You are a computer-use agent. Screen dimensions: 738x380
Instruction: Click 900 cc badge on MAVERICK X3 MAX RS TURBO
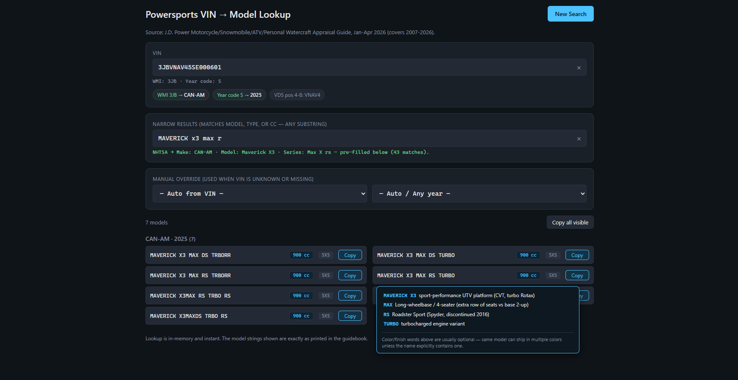tap(528, 276)
